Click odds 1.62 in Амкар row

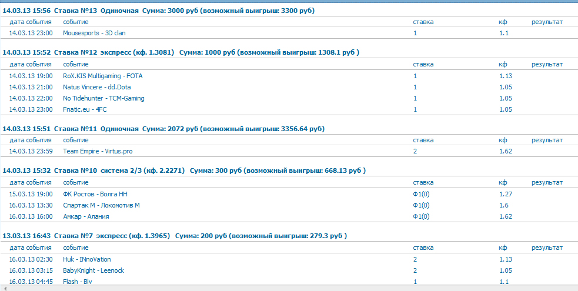point(505,216)
